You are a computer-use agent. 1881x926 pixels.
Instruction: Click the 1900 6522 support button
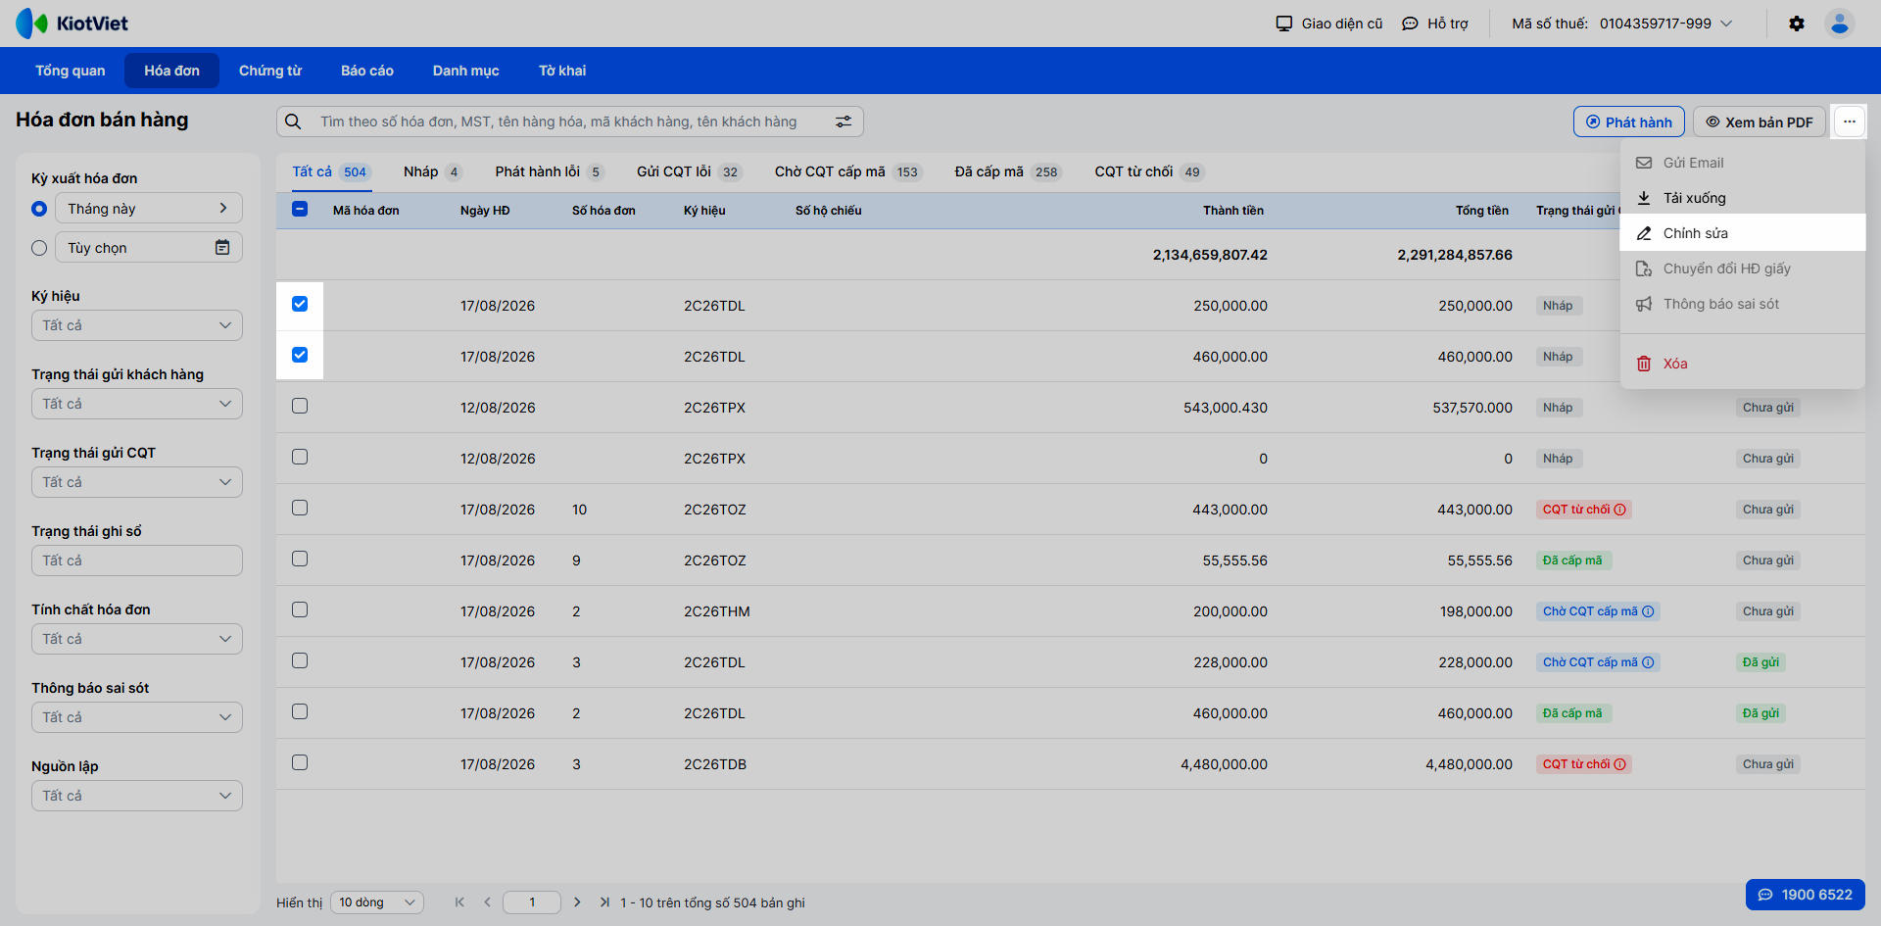click(1805, 895)
